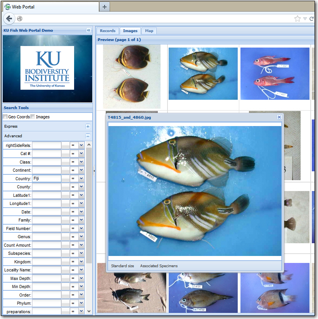The height and width of the screenshot is (319, 318).
Task: Open operator dropdown for Latitude1 field
Action: pyautogui.click(x=81, y=195)
